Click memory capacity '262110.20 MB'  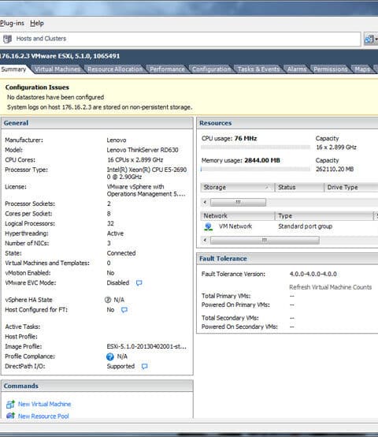[x=335, y=169]
